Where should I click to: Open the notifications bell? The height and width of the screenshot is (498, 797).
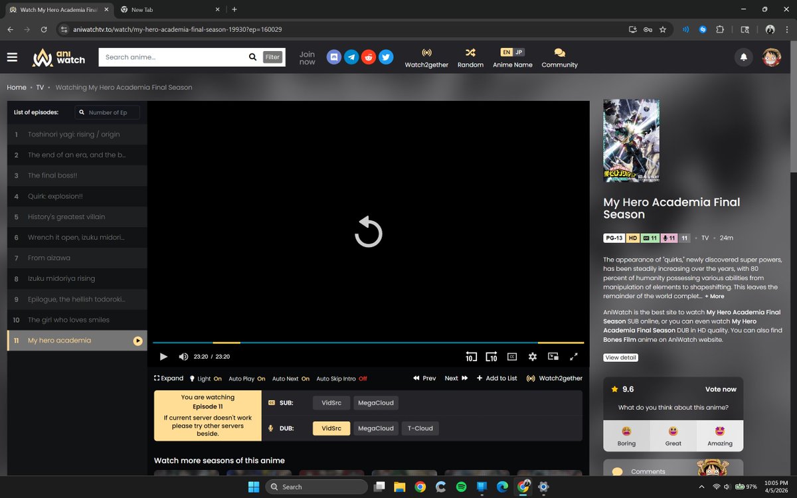tap(744, 58)
